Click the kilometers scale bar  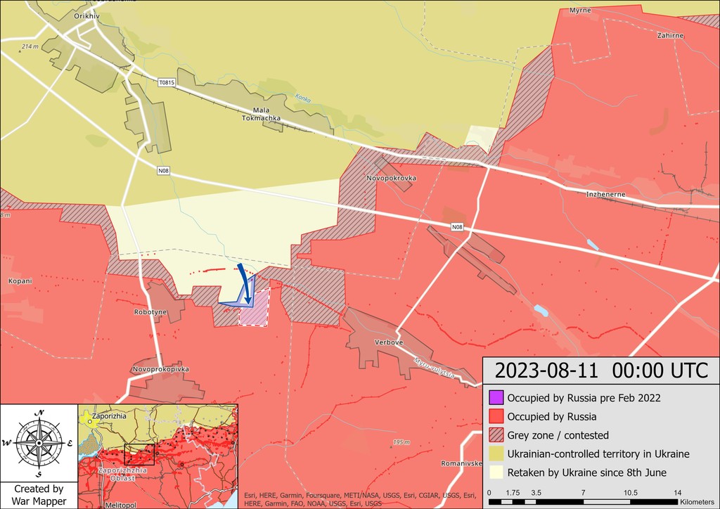pos(583,502)
